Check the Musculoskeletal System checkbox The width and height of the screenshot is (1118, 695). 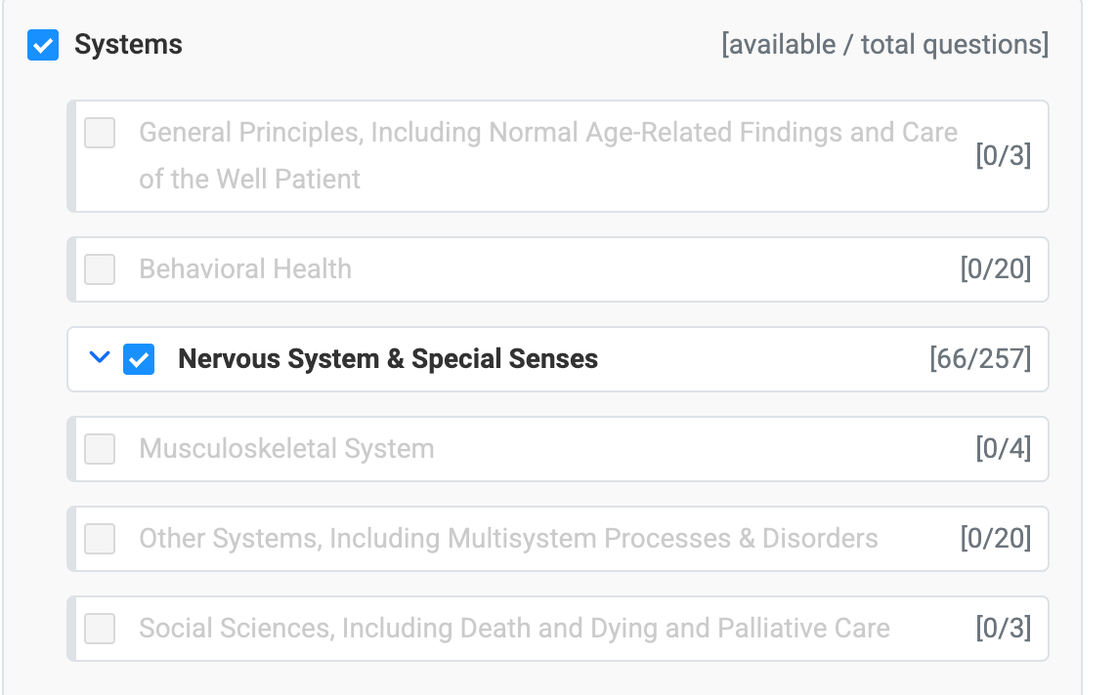99,448
